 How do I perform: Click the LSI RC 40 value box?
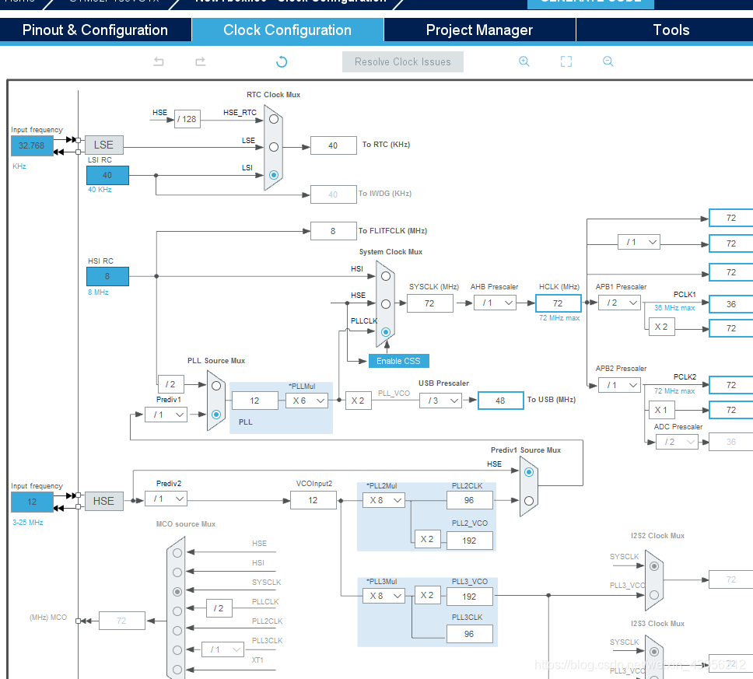coord(107,175)
